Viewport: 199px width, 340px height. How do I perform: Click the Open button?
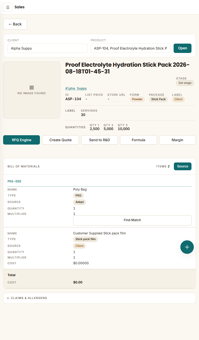click(182, 48)
